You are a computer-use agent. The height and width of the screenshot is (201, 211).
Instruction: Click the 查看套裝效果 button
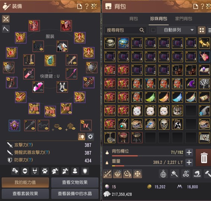click(25, 194)
